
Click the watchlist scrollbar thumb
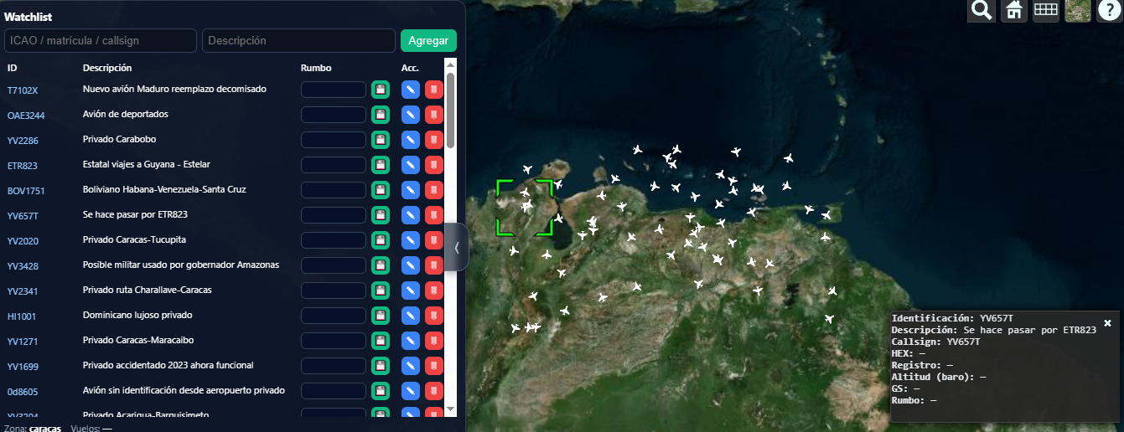click(x=451, y=111)
